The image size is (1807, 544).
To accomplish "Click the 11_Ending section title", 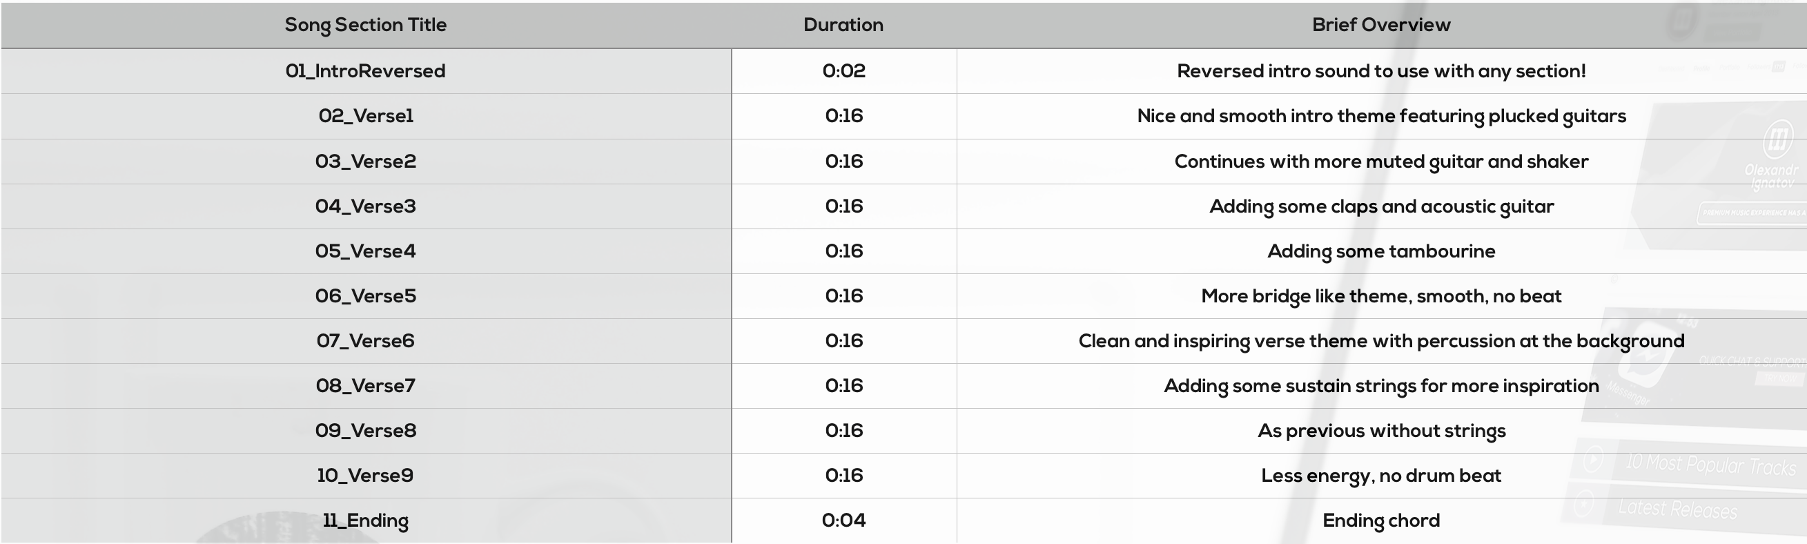I will point(365,521).
